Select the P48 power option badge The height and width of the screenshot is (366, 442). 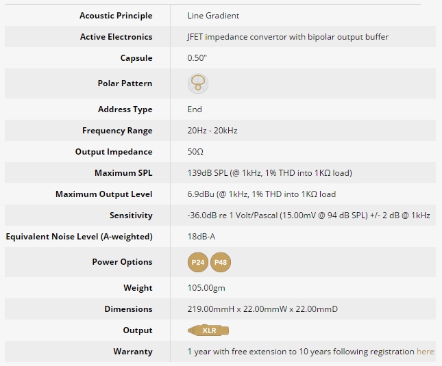(x=221, y=262)
